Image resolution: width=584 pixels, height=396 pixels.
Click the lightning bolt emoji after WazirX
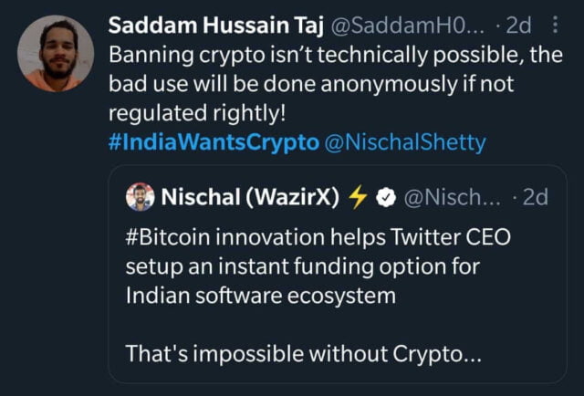(x=357, y=196)
